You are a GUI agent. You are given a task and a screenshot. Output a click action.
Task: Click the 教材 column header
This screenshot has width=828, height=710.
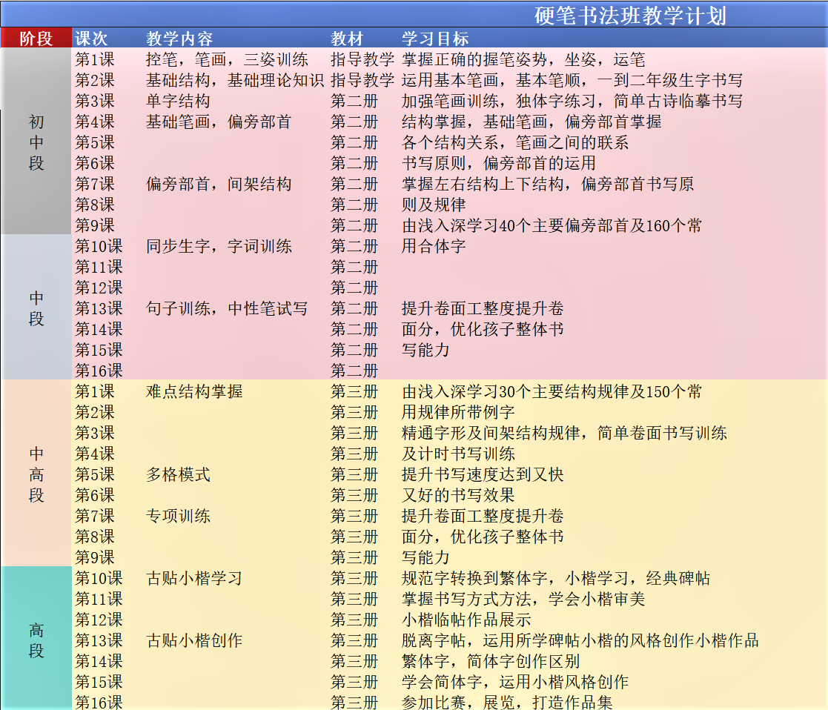coord(345,38)
